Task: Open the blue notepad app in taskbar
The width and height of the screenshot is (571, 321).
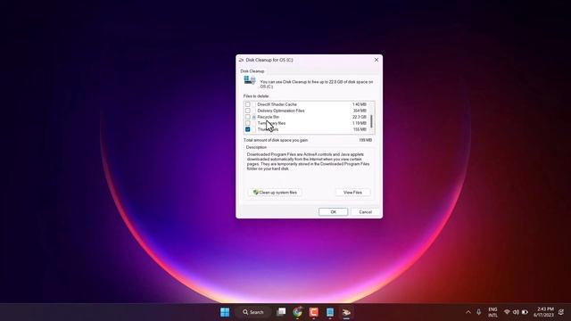Action: pyautogui.click(x=330, y=312)
